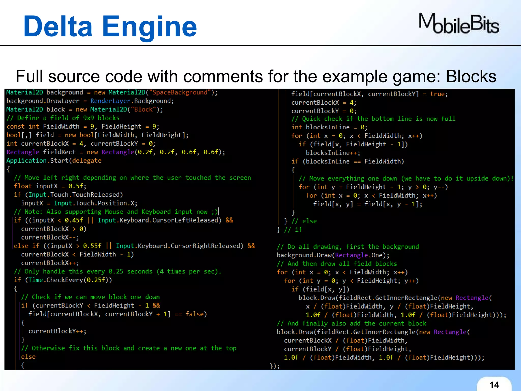Click the line 'Material2D background = new Material2D'

click(x=112, y=92)
